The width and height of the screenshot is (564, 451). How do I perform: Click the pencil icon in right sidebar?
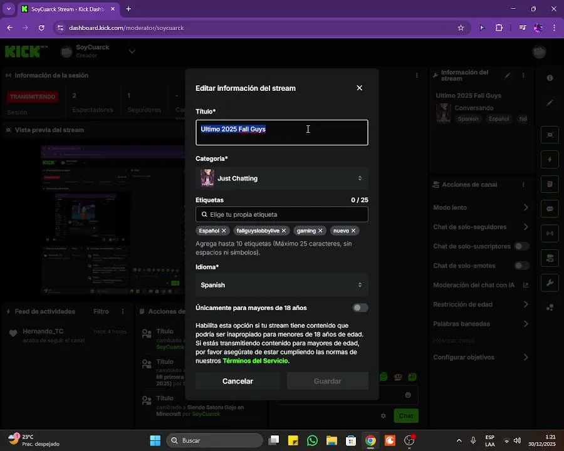click(550, 103)
